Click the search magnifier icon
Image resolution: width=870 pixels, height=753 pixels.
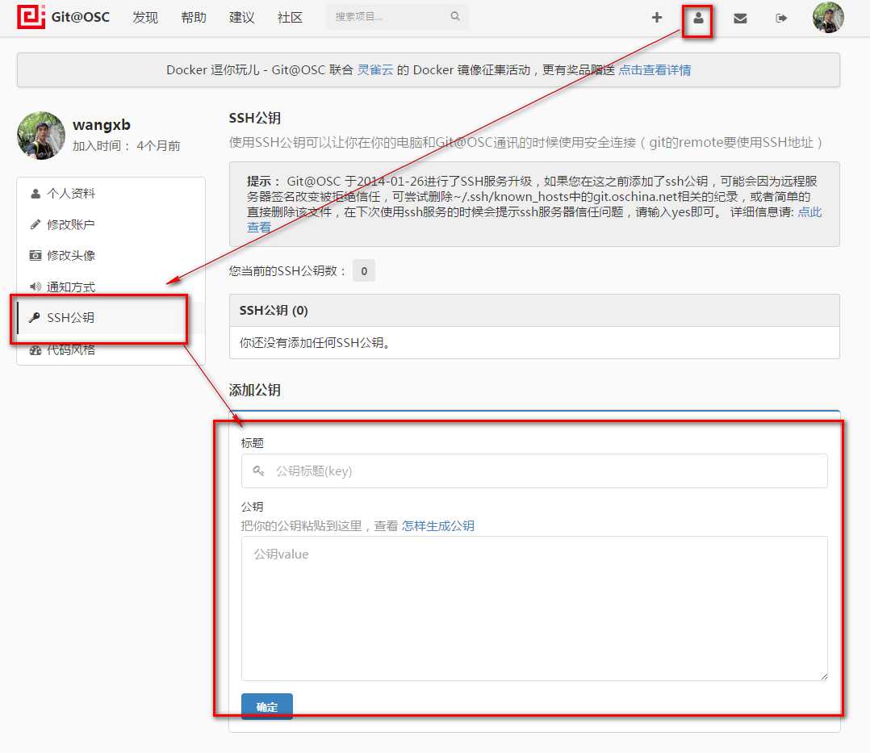(x=455, y=16)
